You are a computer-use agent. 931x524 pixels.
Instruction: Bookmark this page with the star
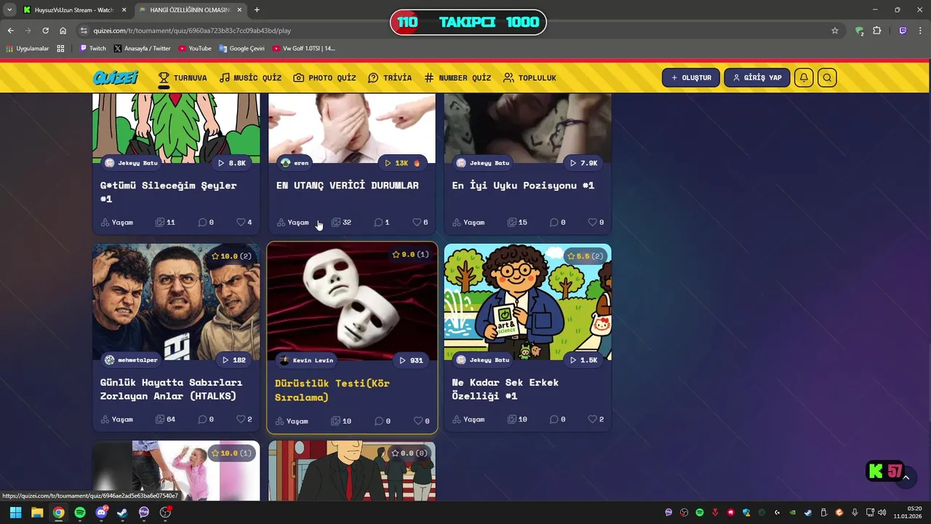835,31
